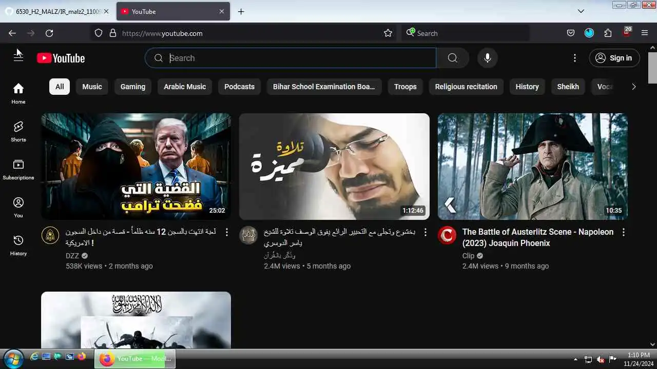Select the Sheikh filter chip
This screenshot has width=657, height=369.
point(568,87)
